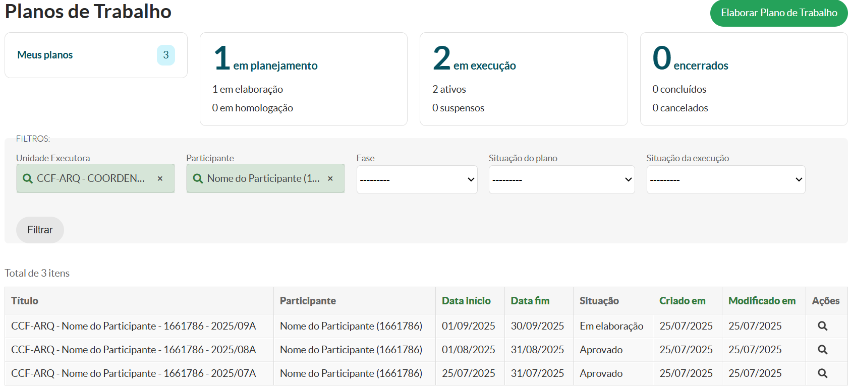
Task: Click Elaborar Plano de Trabalho button
Action: point(779,13)
